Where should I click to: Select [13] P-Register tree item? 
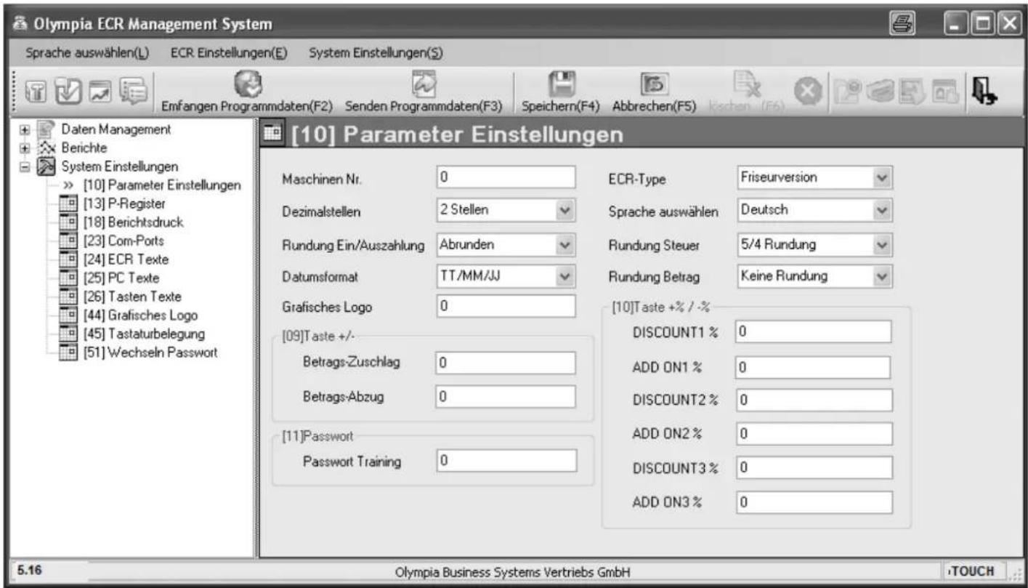pos(124,203)
